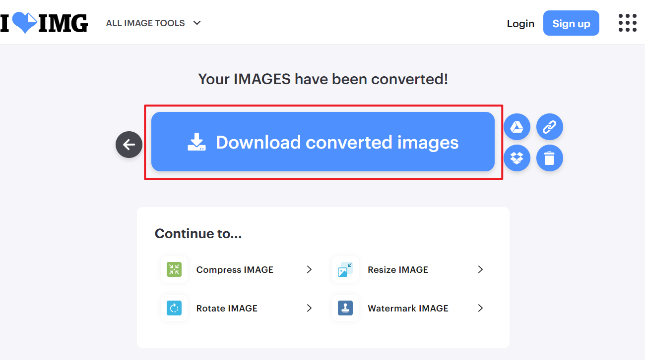The height and width of the screenshot is (360, 645).
Task: Click the Watermark IMAGE stamp icon
Action: pyautogui.click(x=345, y=308)
